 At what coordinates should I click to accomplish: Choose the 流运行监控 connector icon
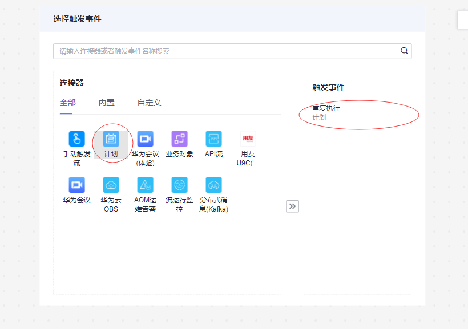[x=179, y=185]
